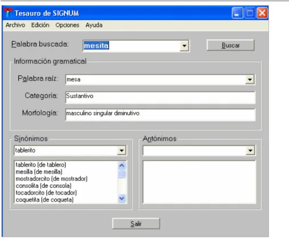Close the Tesauro de SIGNUM window
Image resolution: width=289 pixels, height=238 pixels.
(x=262, y=13)
